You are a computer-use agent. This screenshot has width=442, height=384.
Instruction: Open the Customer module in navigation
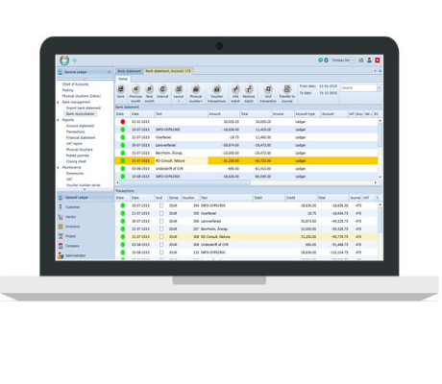(73, 207)
